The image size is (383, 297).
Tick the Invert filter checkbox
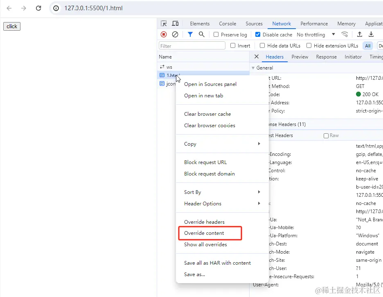tap(233, 45)
